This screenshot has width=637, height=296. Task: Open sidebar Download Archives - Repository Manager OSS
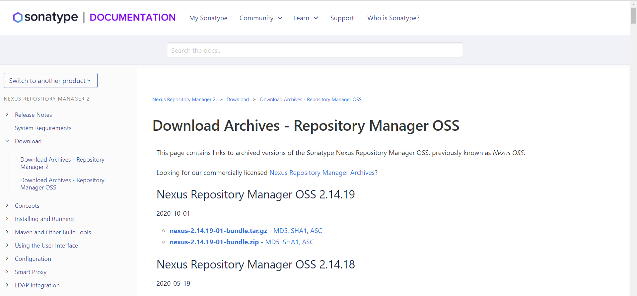(62, 184)
